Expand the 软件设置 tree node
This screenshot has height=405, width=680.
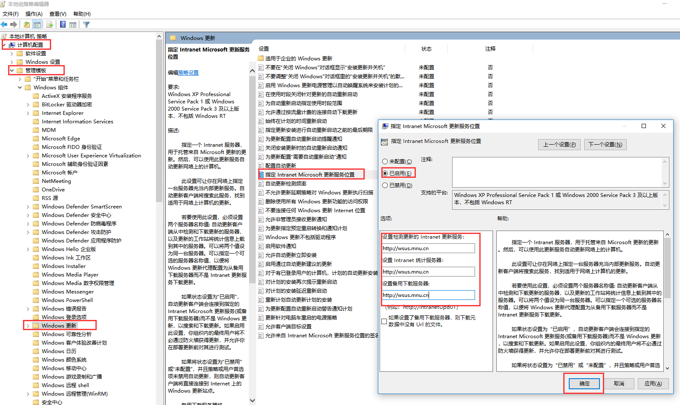click(12, 54)
